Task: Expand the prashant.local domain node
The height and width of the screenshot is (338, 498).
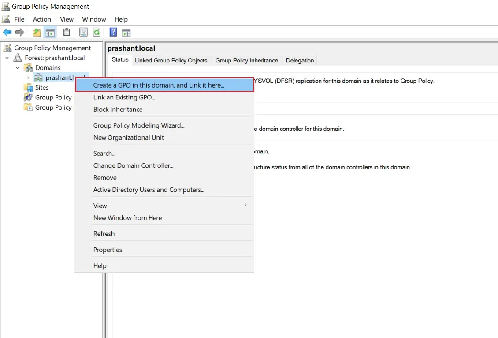Action: [x=28, y=78]
